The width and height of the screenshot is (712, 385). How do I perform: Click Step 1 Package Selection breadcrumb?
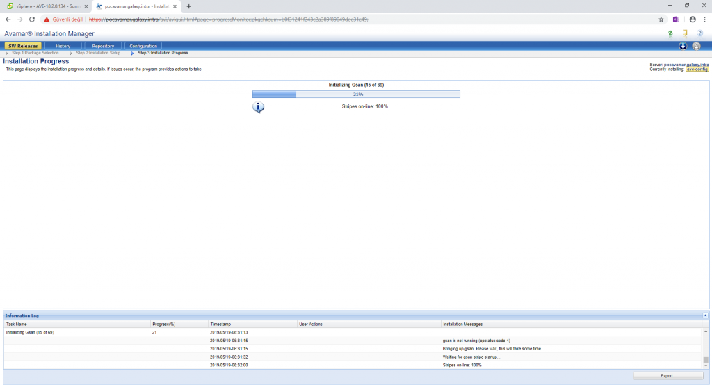pyautogui.click(x=35, y=53)
